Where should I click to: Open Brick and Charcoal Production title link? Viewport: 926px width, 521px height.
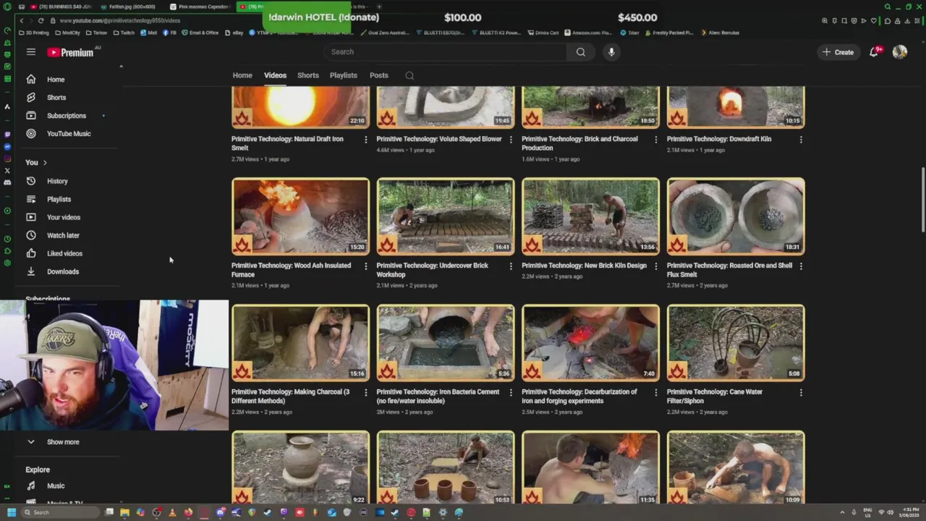tap(579, 143)
